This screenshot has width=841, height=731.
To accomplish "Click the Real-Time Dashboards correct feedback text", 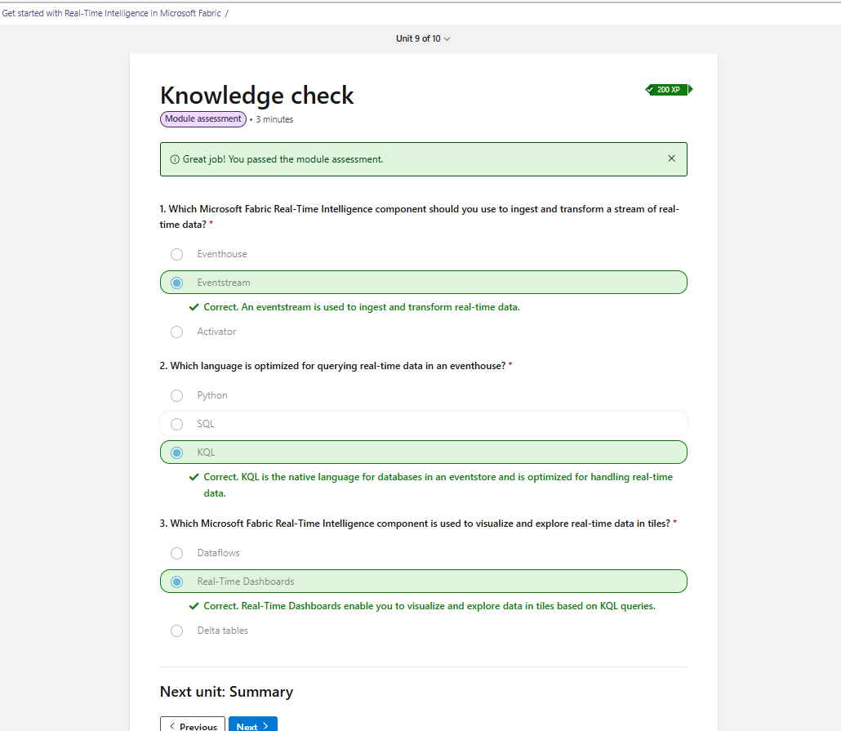I will point(429,606).
